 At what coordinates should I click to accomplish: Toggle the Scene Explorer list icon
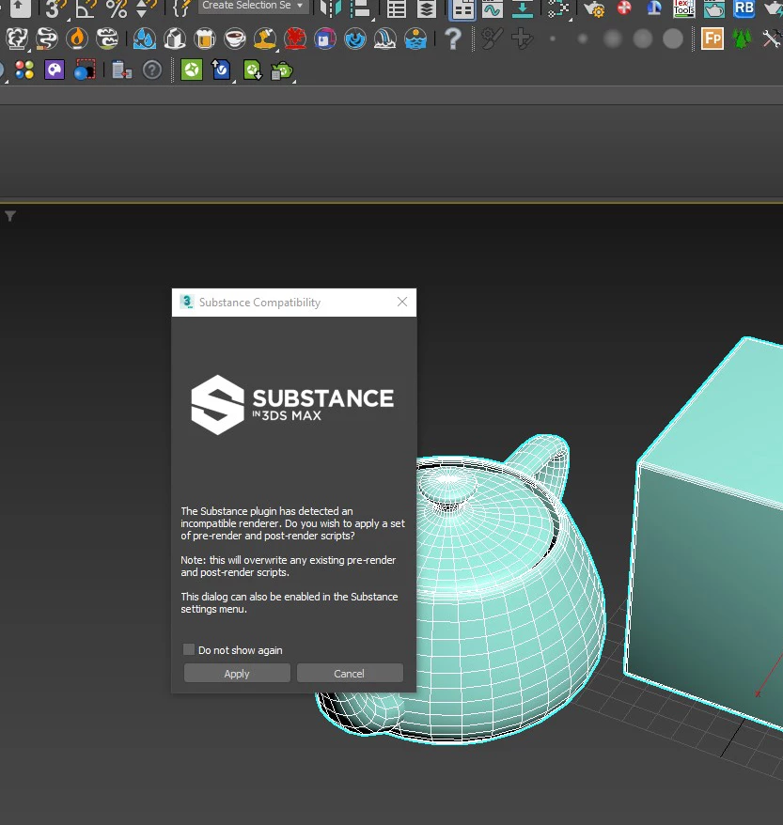point(397,8)
